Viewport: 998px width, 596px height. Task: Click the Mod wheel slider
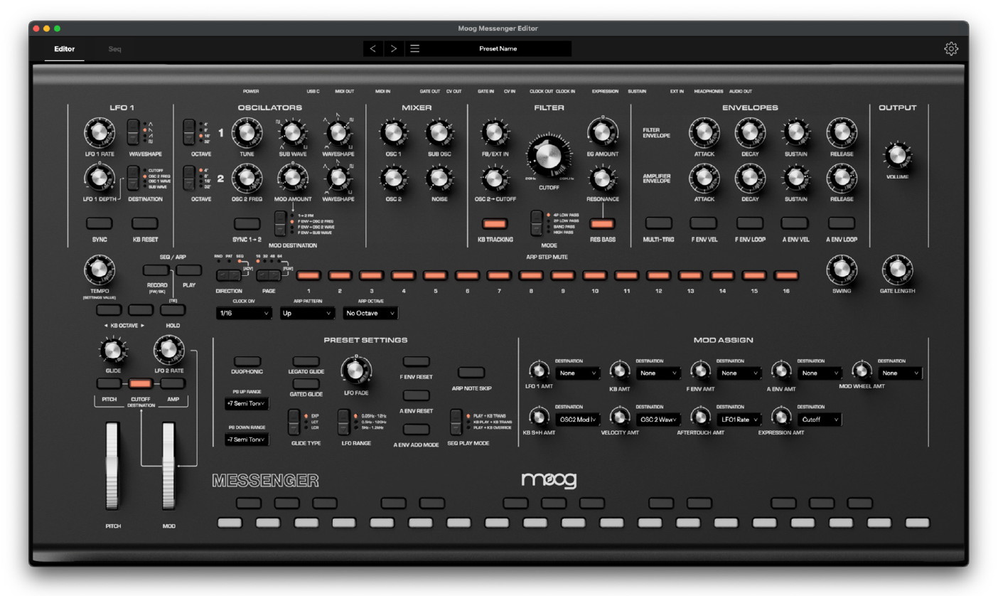[x=168, y=465]
